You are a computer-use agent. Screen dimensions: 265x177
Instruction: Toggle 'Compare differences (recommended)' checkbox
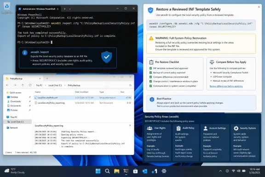(150, 77)
